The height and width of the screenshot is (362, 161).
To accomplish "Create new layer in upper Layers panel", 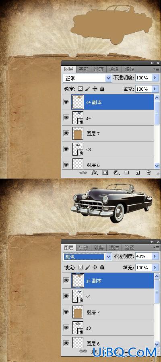I will pyautogui.click(x=138, y=173).
